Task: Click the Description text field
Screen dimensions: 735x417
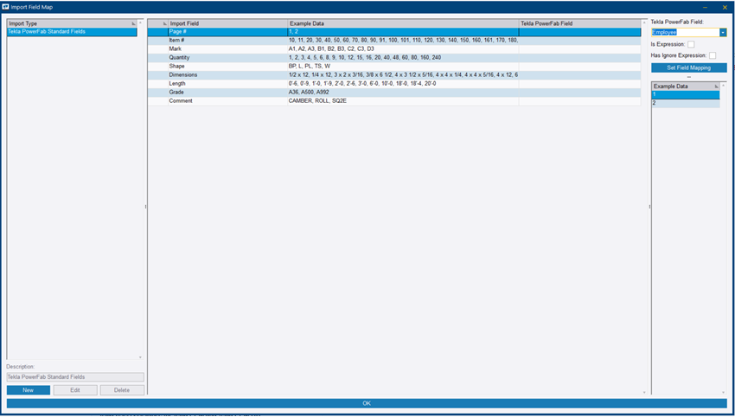Action: (x=75, y=377)
